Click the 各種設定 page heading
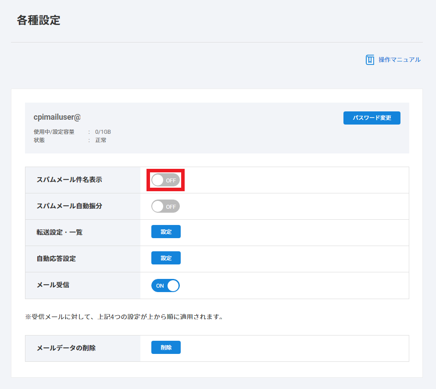Image resolution: width=436 pixels, height=389 pixels. (39, 20)
